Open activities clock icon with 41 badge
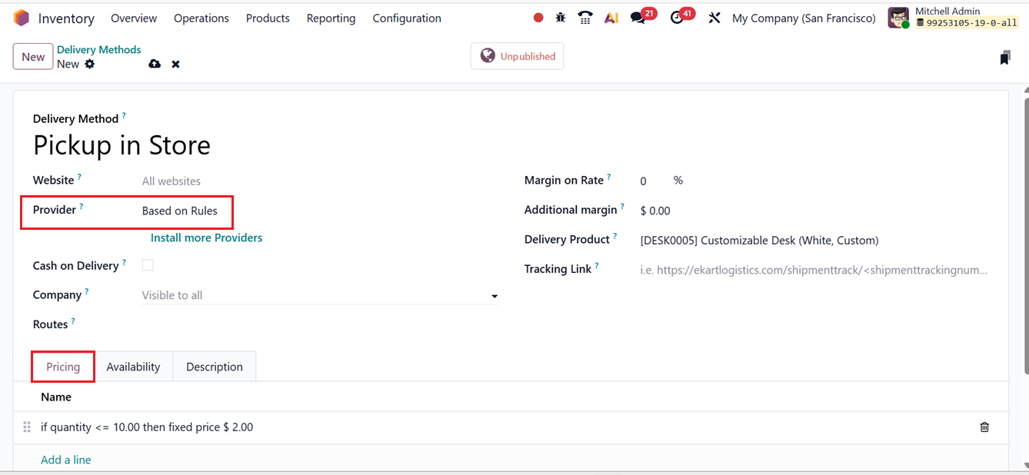Screen dimensions: 1029x475 click(677, 18)
